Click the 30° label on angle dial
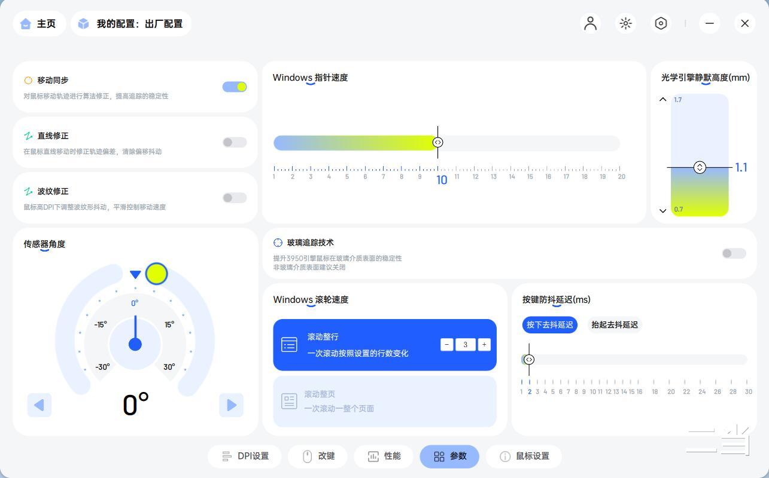 [x=169, y=367]
